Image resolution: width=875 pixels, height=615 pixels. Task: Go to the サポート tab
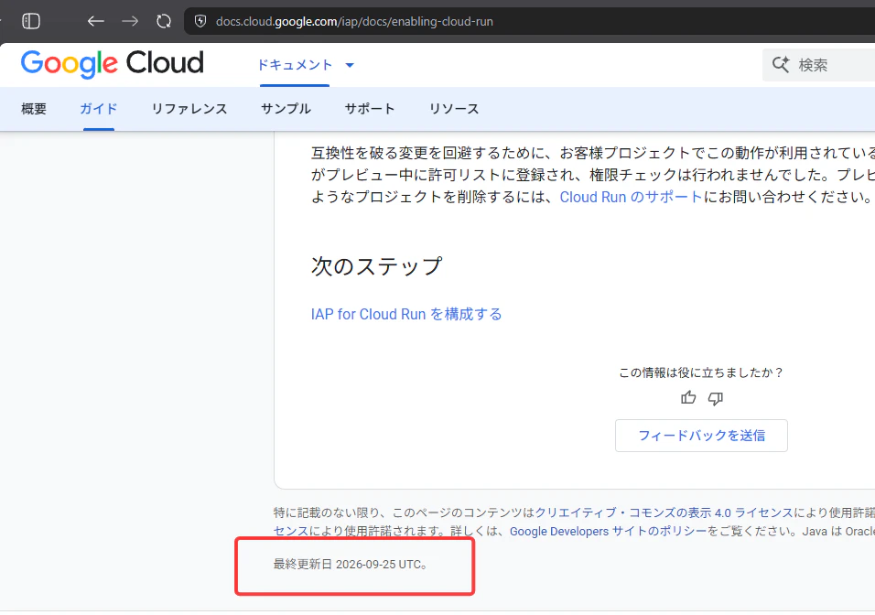tap(370, 109)
